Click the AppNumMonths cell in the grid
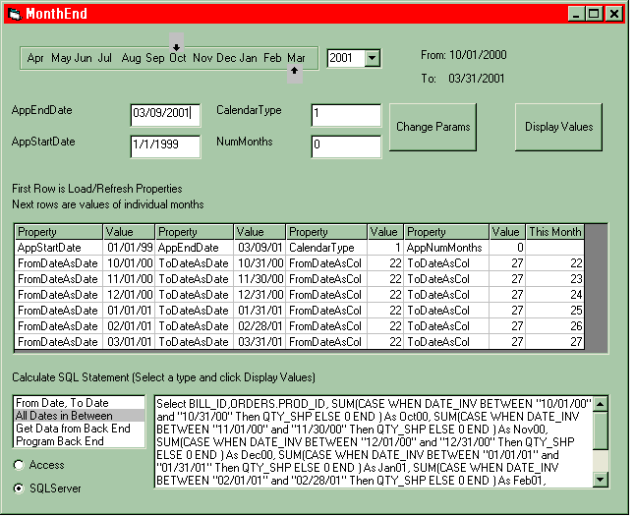Image resolution: width=635 pixels, height=517 pixels. (x=446, y=248)
